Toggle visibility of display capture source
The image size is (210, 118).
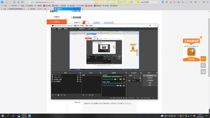click(78, 81)
